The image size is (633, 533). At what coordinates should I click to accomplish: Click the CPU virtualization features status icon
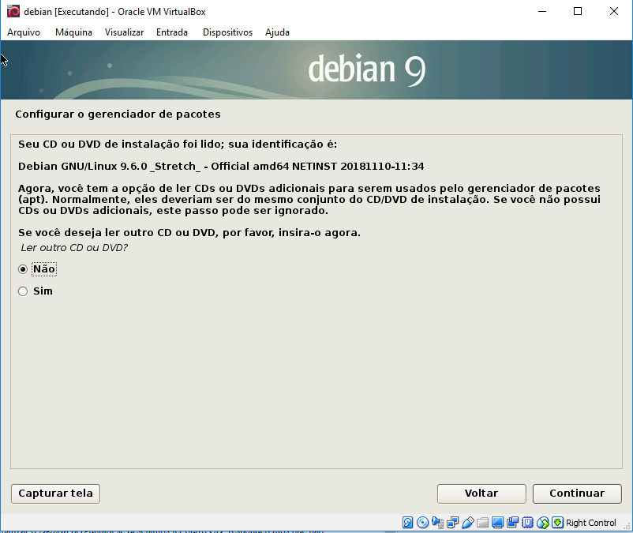528,523
